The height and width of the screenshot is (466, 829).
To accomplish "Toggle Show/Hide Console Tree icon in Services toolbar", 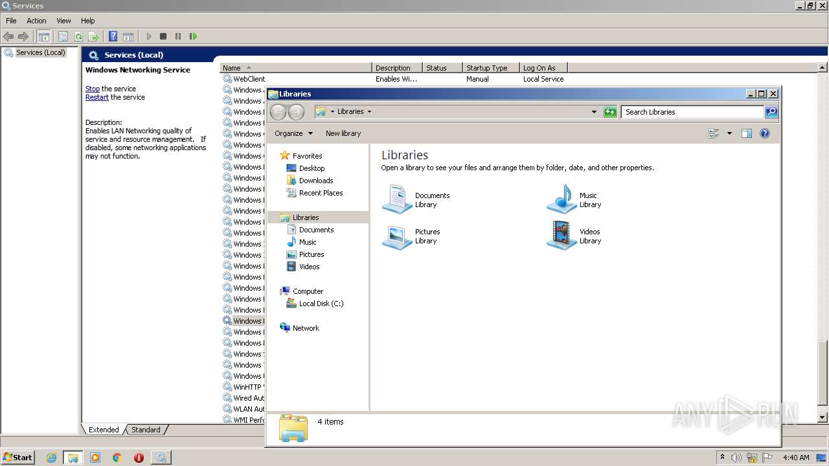I will [44, 37].
